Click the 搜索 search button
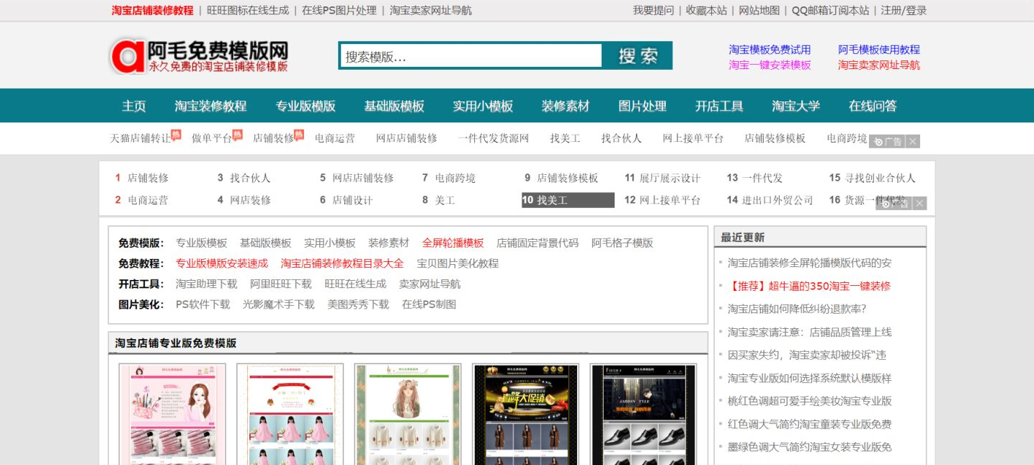Image resolution: width=1034 pixels, height=465 pixels. click(x=637, y=55)
